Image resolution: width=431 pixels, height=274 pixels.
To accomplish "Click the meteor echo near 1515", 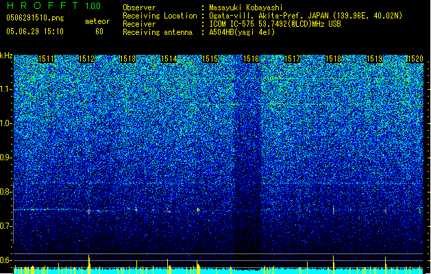I will [197, 210].
